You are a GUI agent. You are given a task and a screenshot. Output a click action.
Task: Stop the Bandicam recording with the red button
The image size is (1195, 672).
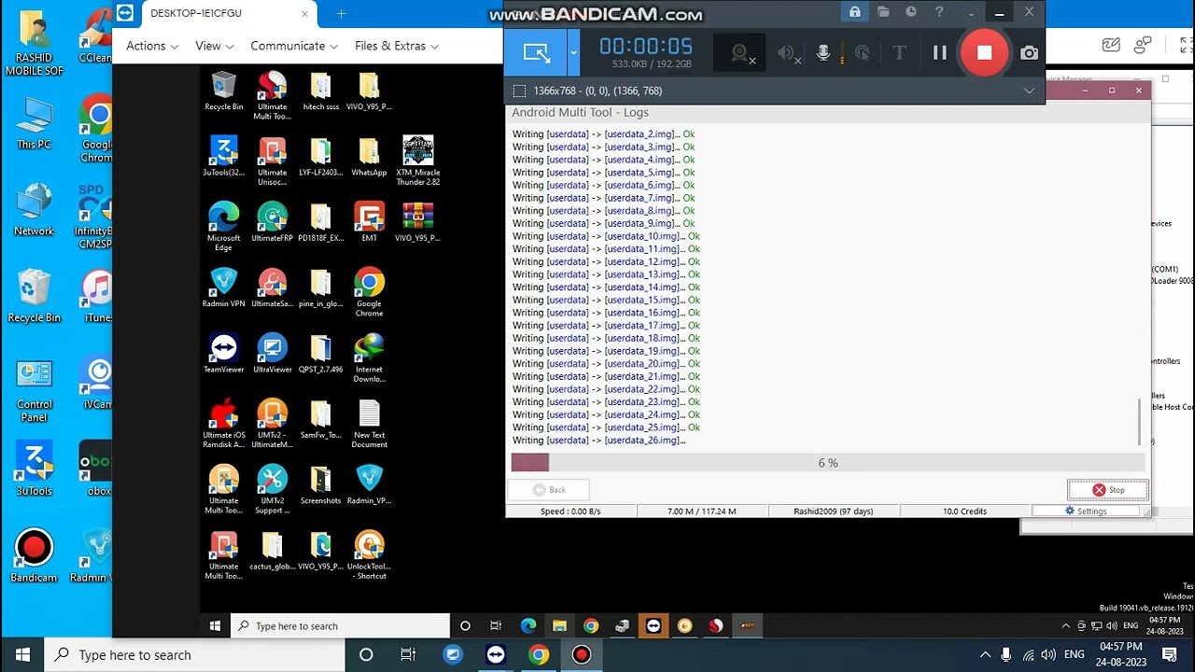984,52
